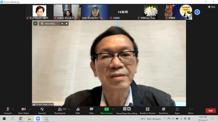
Task: Start Video using camera button
Action: 24,110
